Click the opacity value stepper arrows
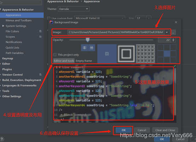The image size is (196, 142). 173,40
